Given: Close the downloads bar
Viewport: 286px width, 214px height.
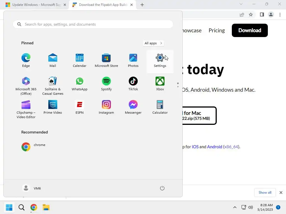Looking at the screenshot, I should [x=281, y=193].
